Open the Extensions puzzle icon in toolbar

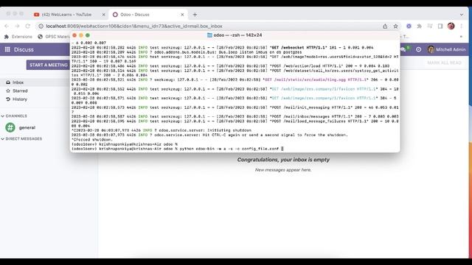pos(419,26)
